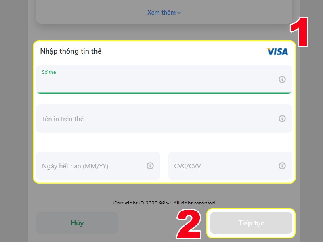Click info icon beside Tên in trên thẻ
Viewport: 323px width, 242px height.
click(282, 119)
